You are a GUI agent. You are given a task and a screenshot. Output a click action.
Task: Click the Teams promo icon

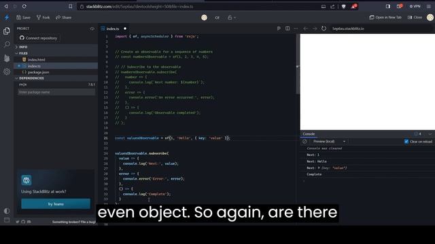click(27, 180)
